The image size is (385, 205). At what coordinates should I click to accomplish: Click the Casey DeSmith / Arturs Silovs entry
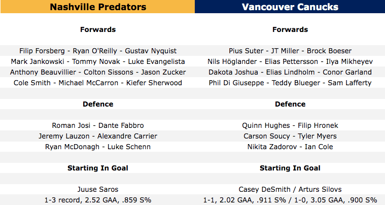point(290,189)
